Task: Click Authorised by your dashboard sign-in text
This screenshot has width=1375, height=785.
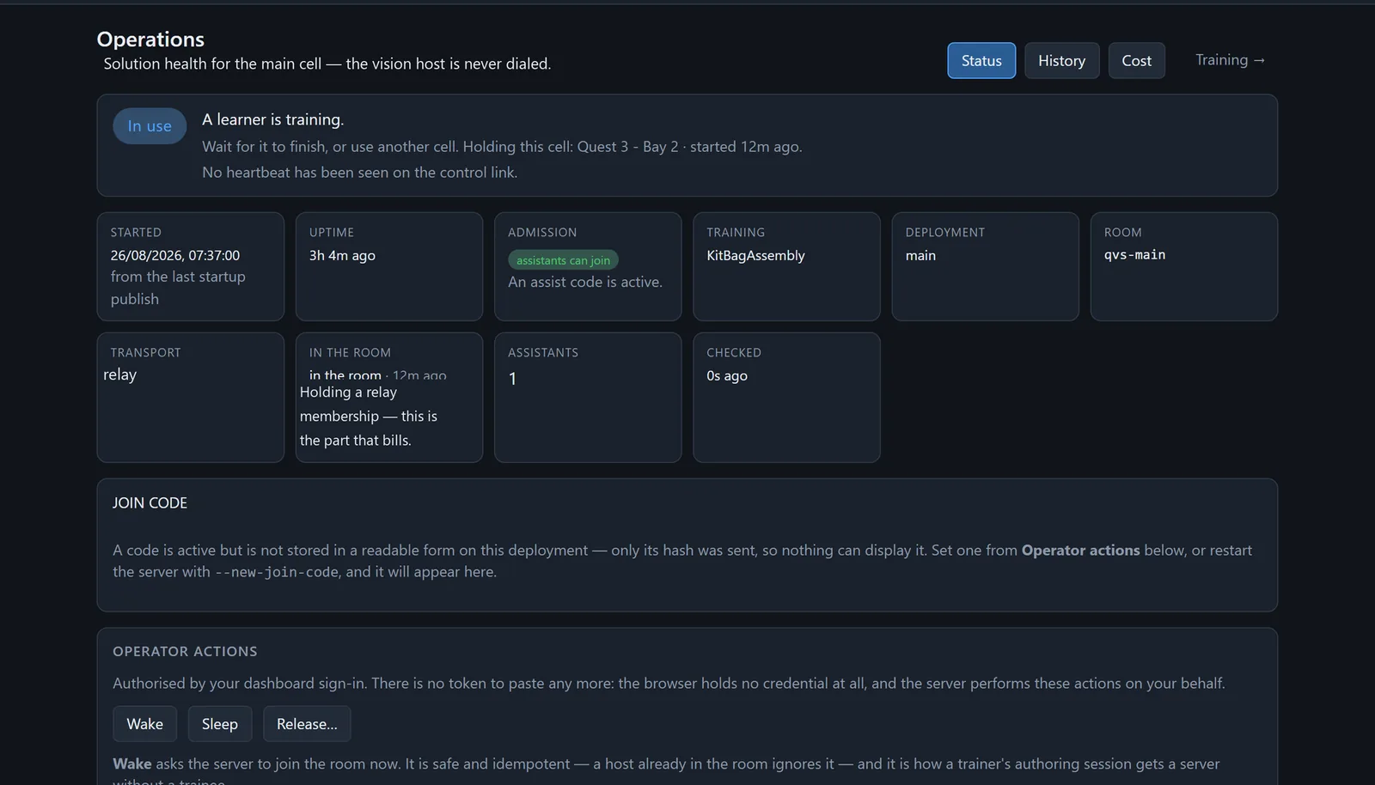Action: click(669, 684)
